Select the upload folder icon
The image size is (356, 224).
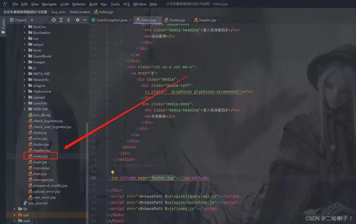point(30,97)
